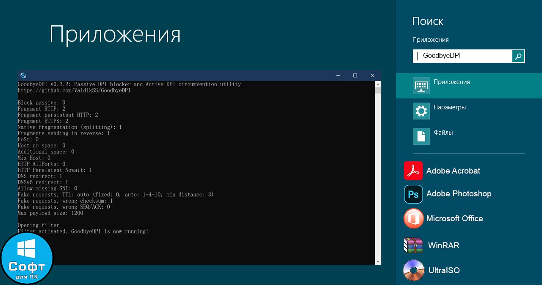Click console scrollbar down arrow
This screenshot has height=285, width=542.
click(x=378, y=262)
